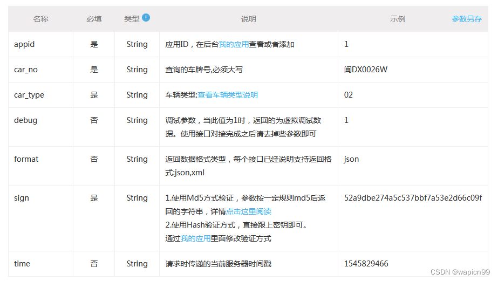Click the 是 required cell for sign

94,198
